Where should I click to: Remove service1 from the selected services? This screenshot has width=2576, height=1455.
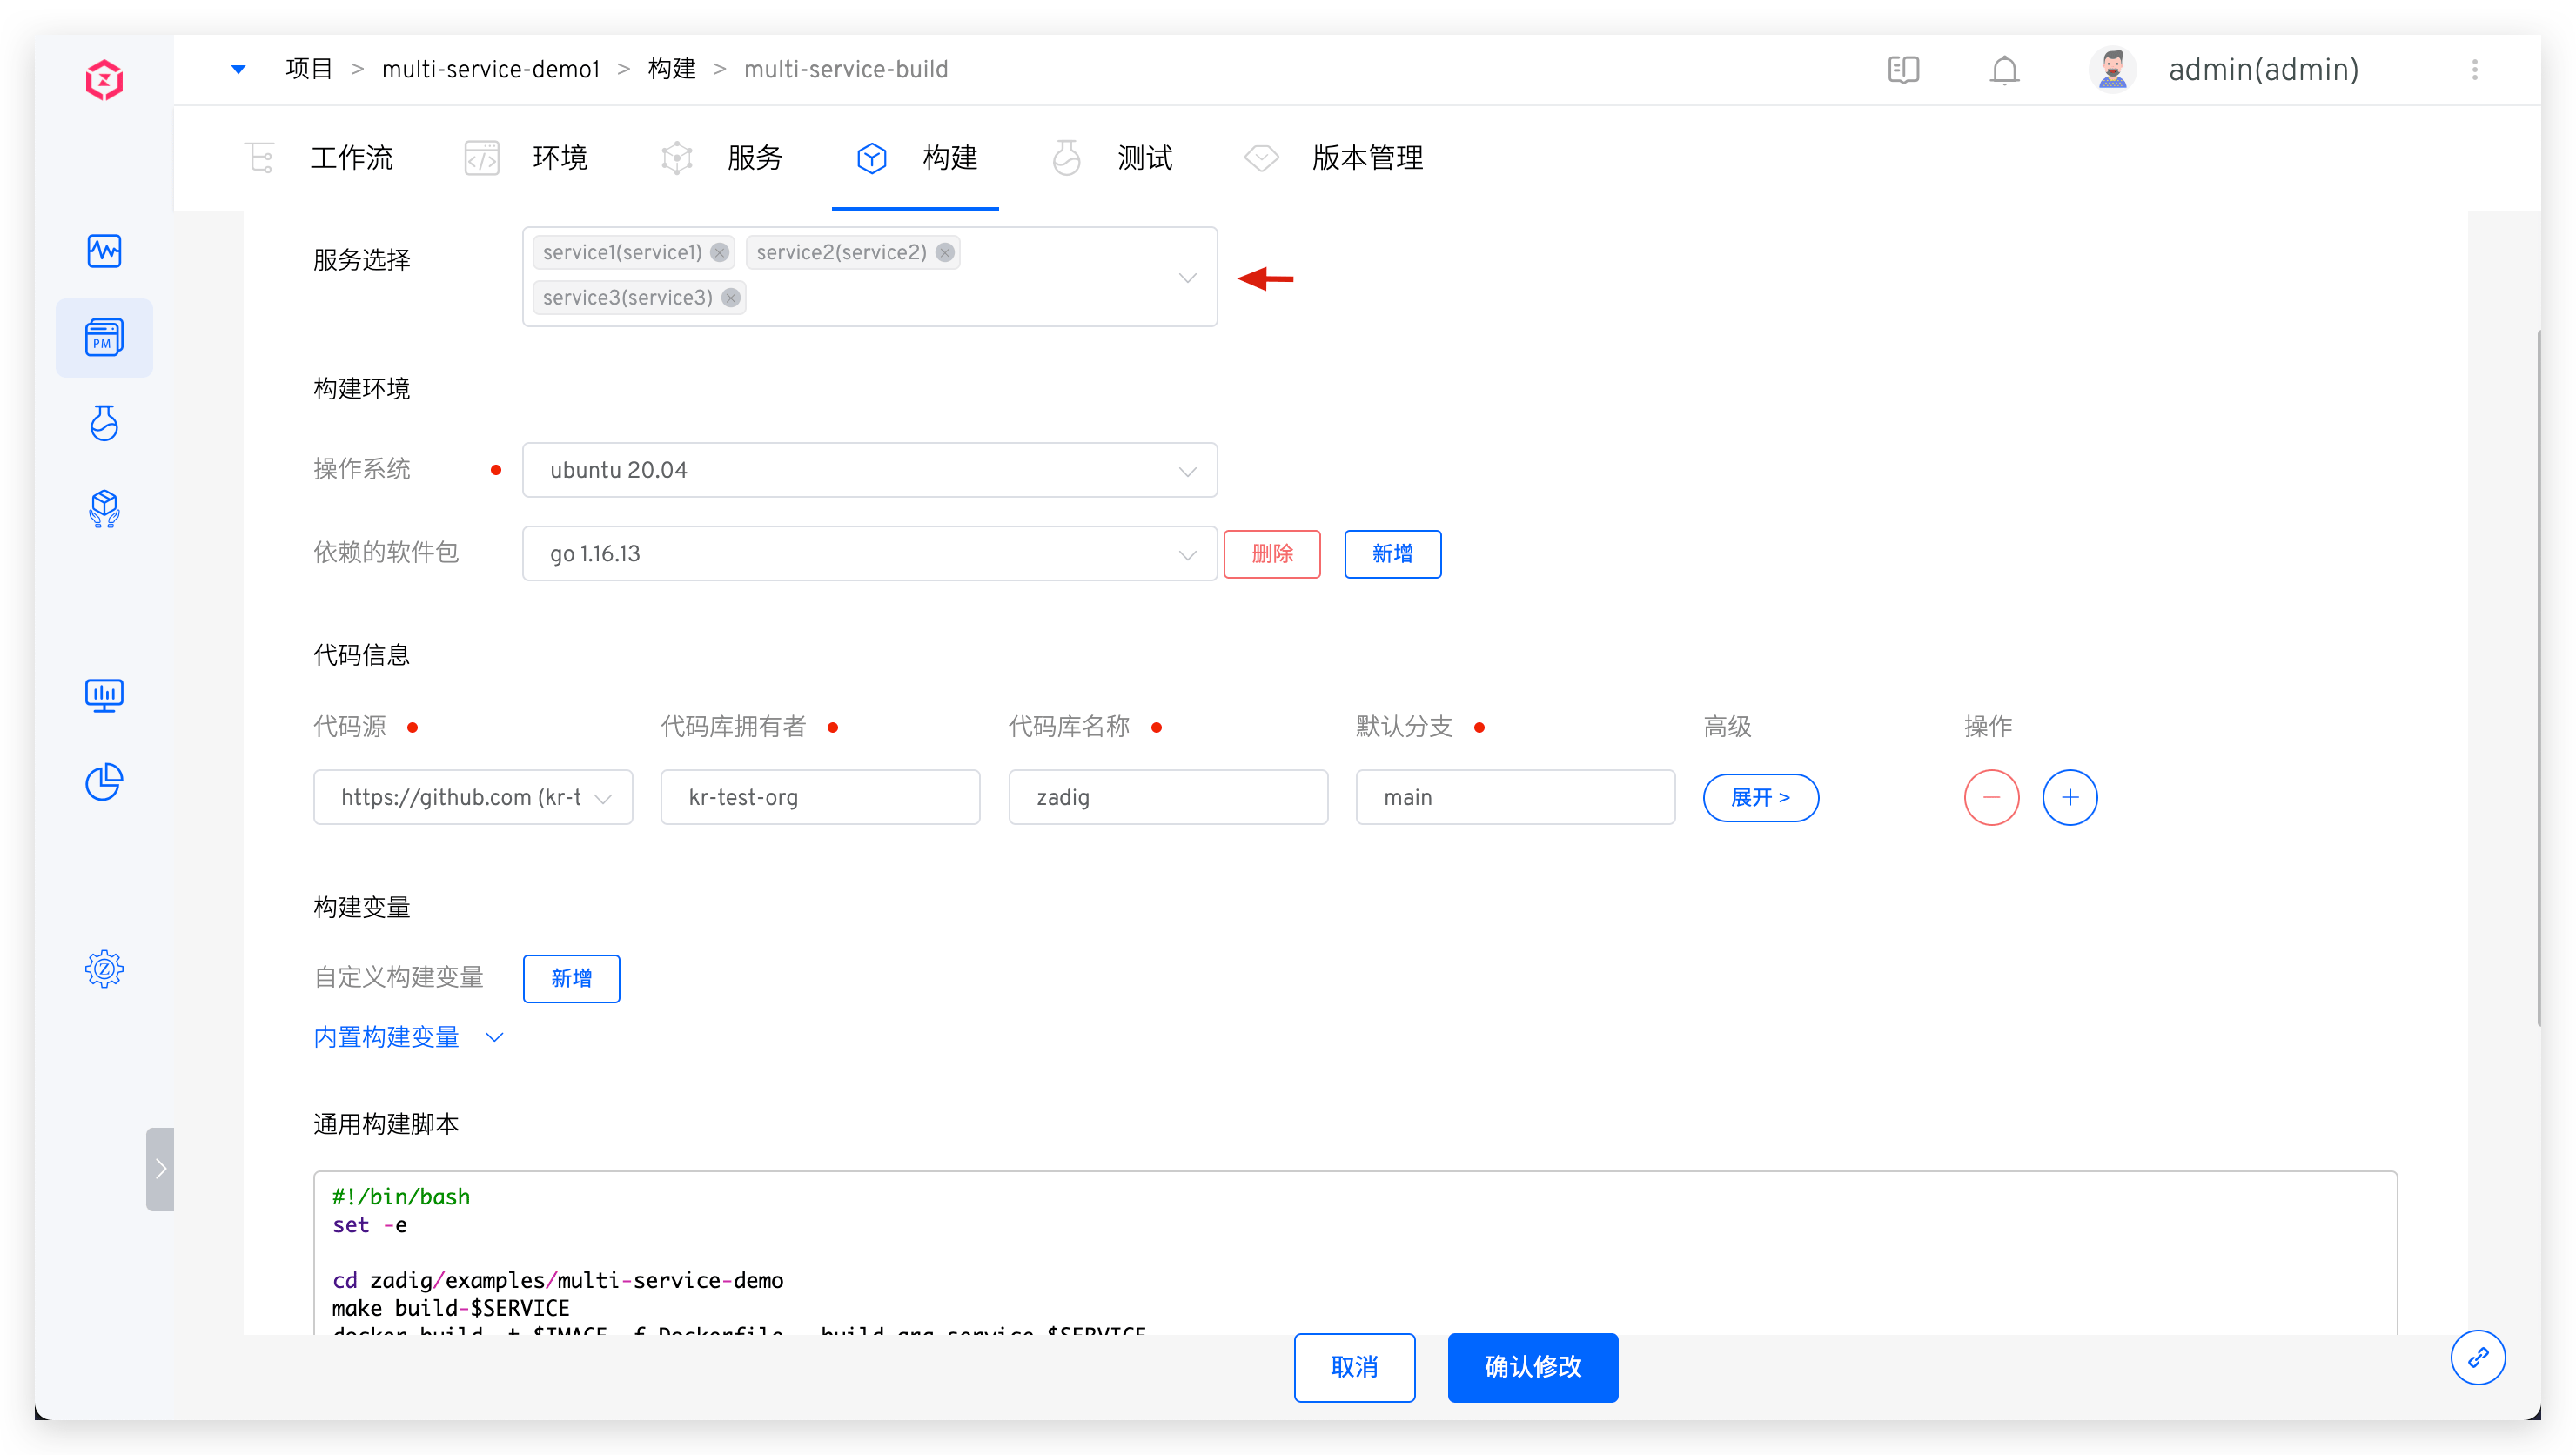(x=719, y=252)
